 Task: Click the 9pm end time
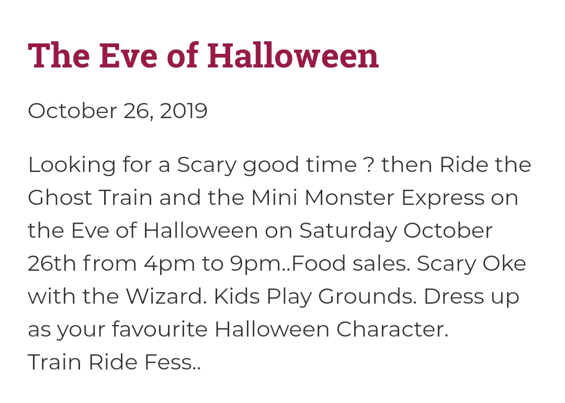point(254,264)
